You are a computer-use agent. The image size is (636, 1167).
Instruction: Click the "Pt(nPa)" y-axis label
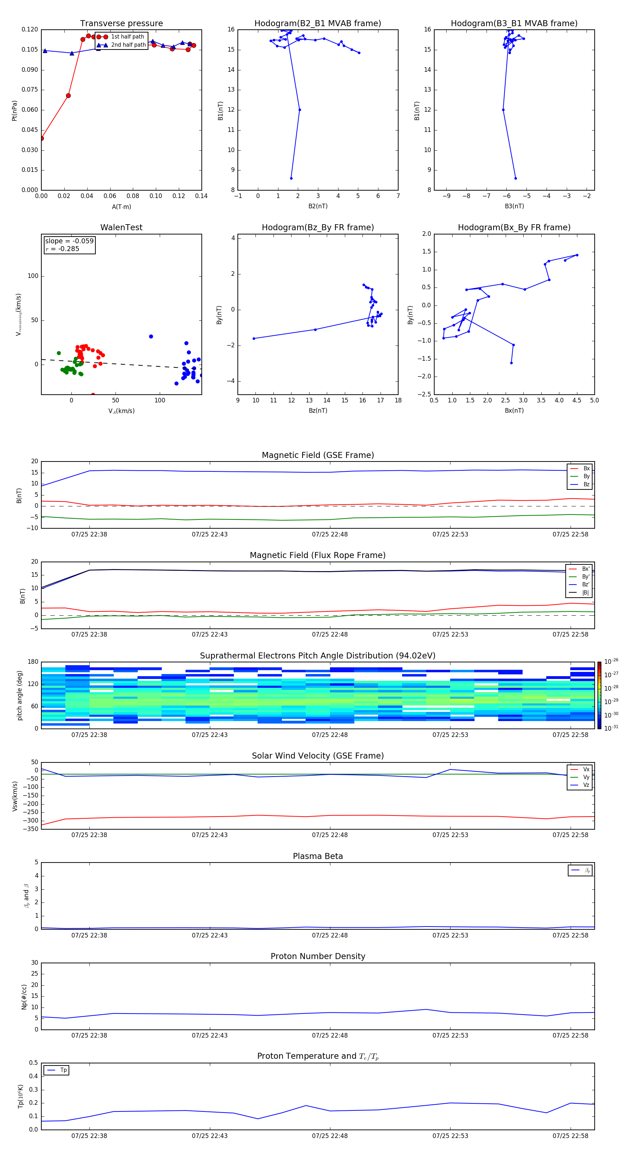coord(14,110)
